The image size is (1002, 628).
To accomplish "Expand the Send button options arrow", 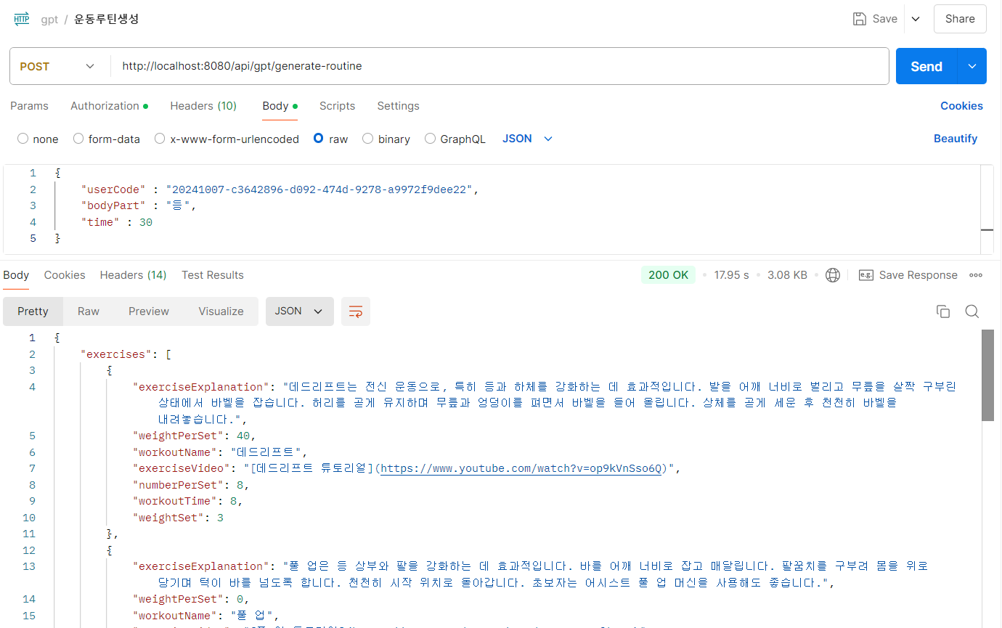I will 971,65.
